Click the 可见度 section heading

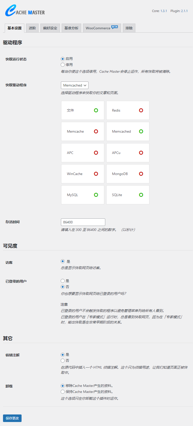(10, 246)
